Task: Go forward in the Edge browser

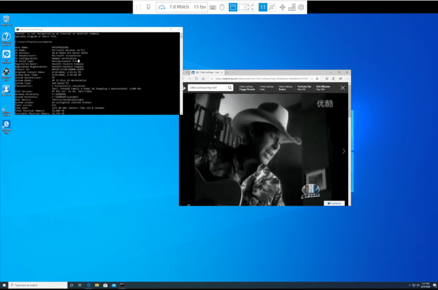Action: pyautogui.click(x=189, y=79)
